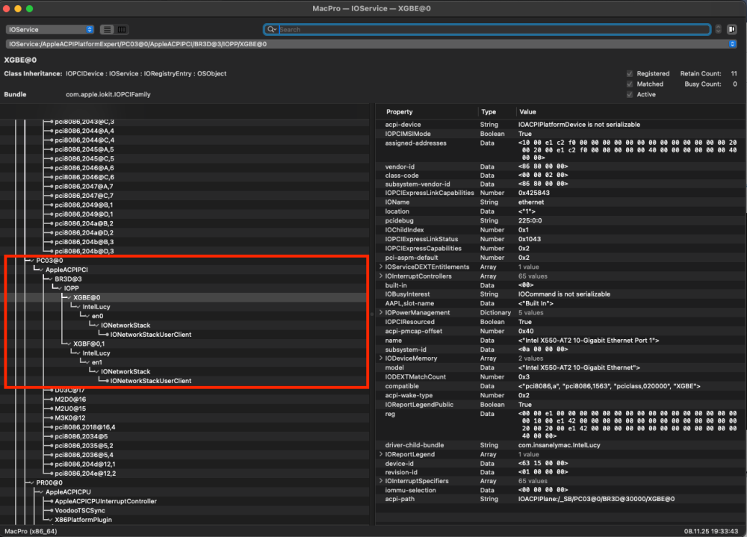Viewport: 747px width, 537px height.
Task: Toggle the inspector panel icon next to search
Action: [x=732, y=30]
